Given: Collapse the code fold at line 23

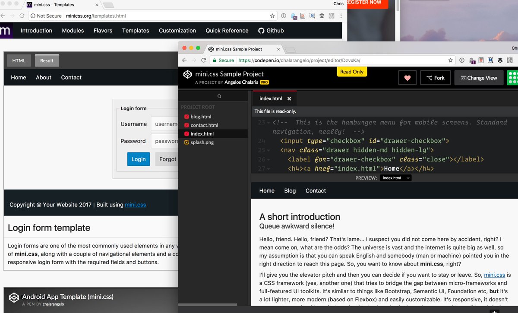Looking at the screenshot, I should pos(269,123).
